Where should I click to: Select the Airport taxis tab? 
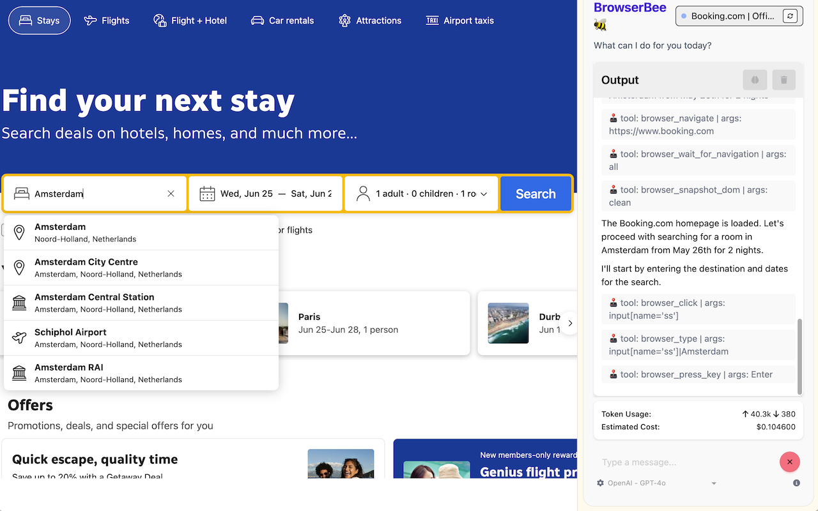click(x=460, y=20)
